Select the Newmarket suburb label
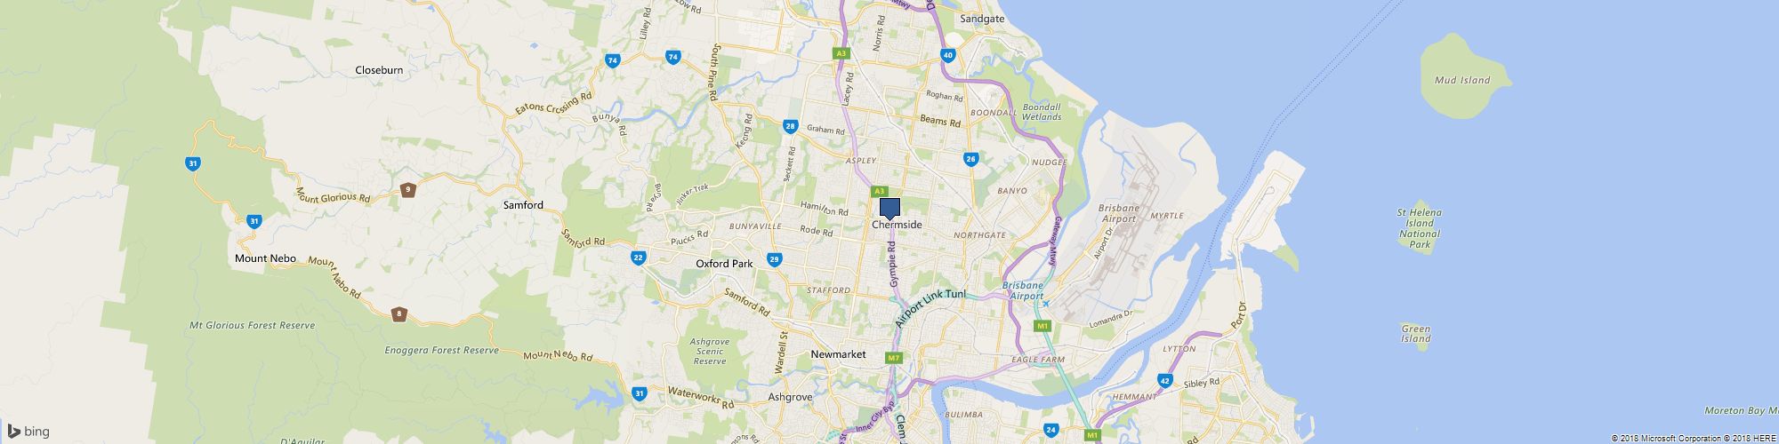This screenshot has height=444, width=1779. tap(838, 354)
